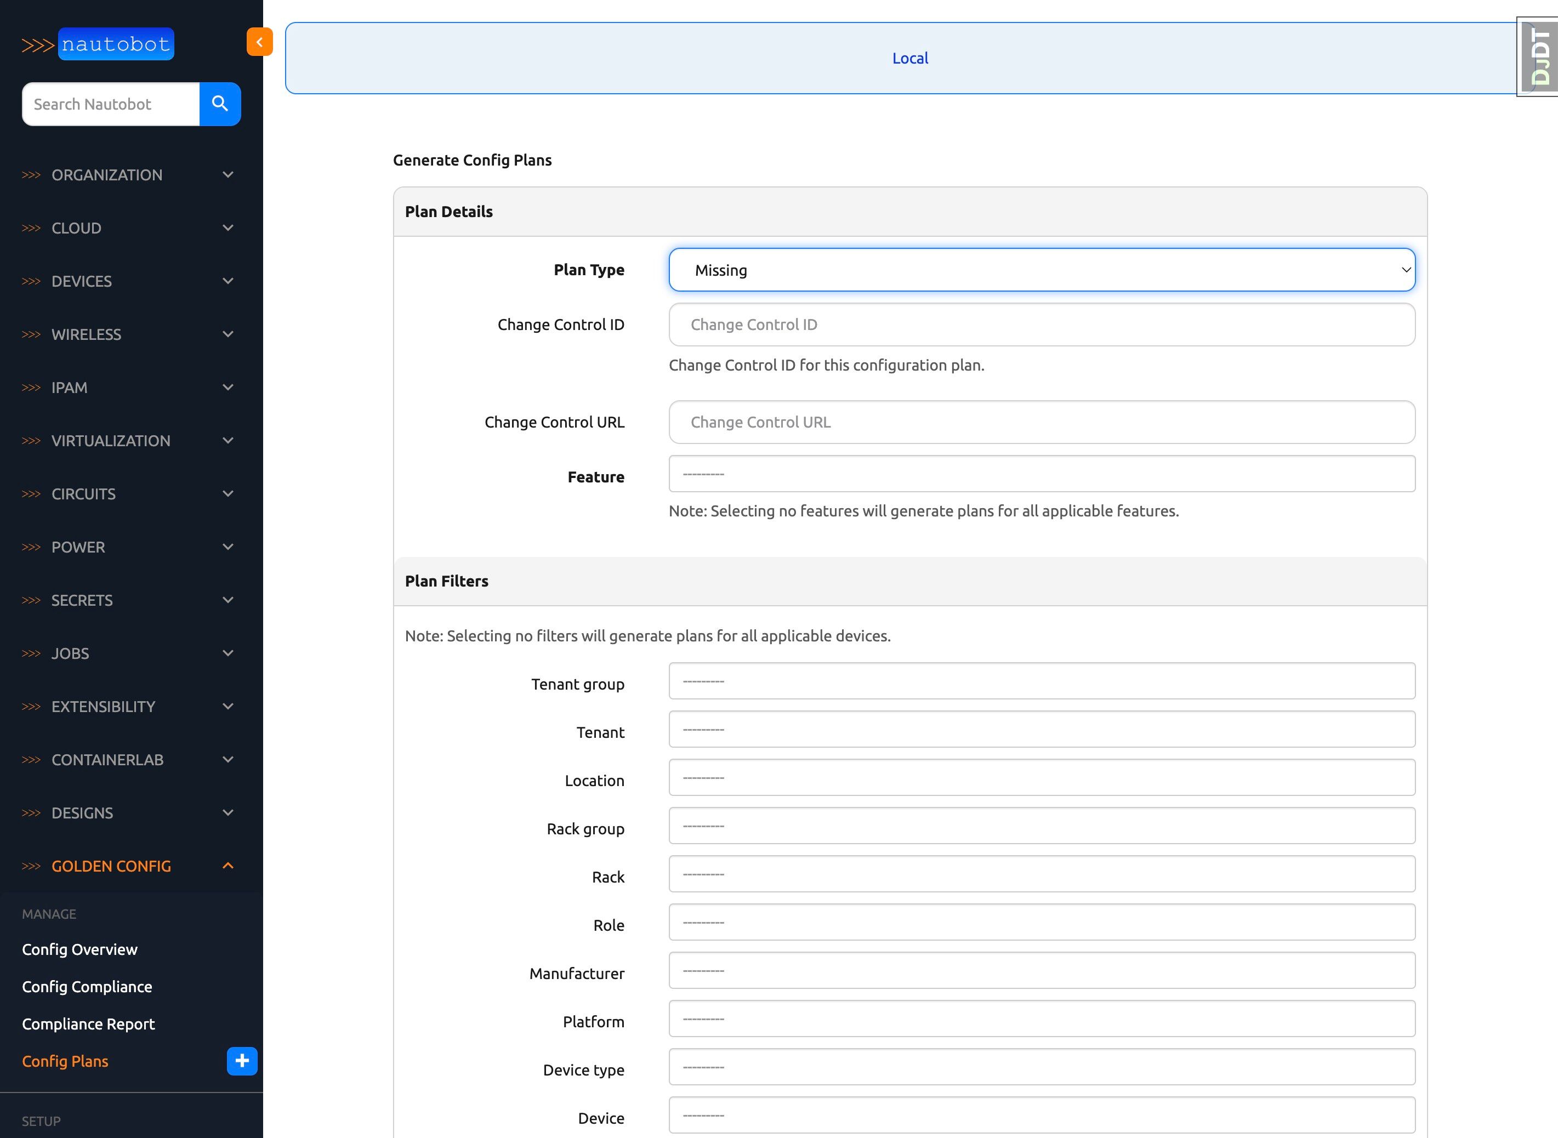The height and width of the screenshot is (1138, 1558).
Task: Open the Platform filter dropdown
Action: tap(1042, 1019)
